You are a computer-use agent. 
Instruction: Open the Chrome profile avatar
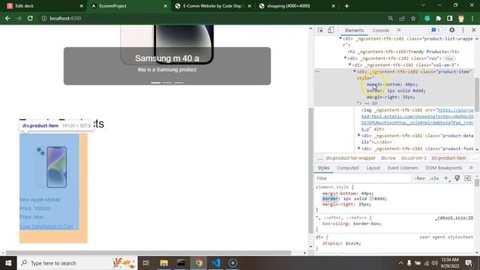click(x=461, y=18)
